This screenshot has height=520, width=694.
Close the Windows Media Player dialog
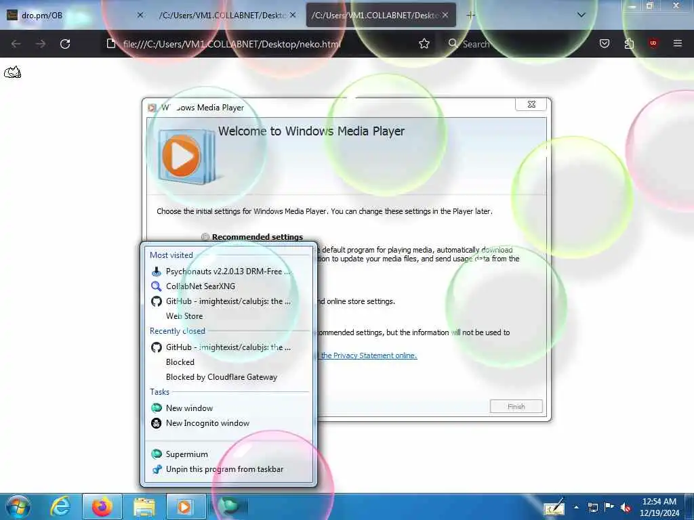pos(531,104)
